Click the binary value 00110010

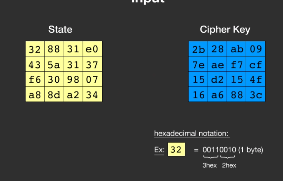pyautogui.click(x=219, y=150)
